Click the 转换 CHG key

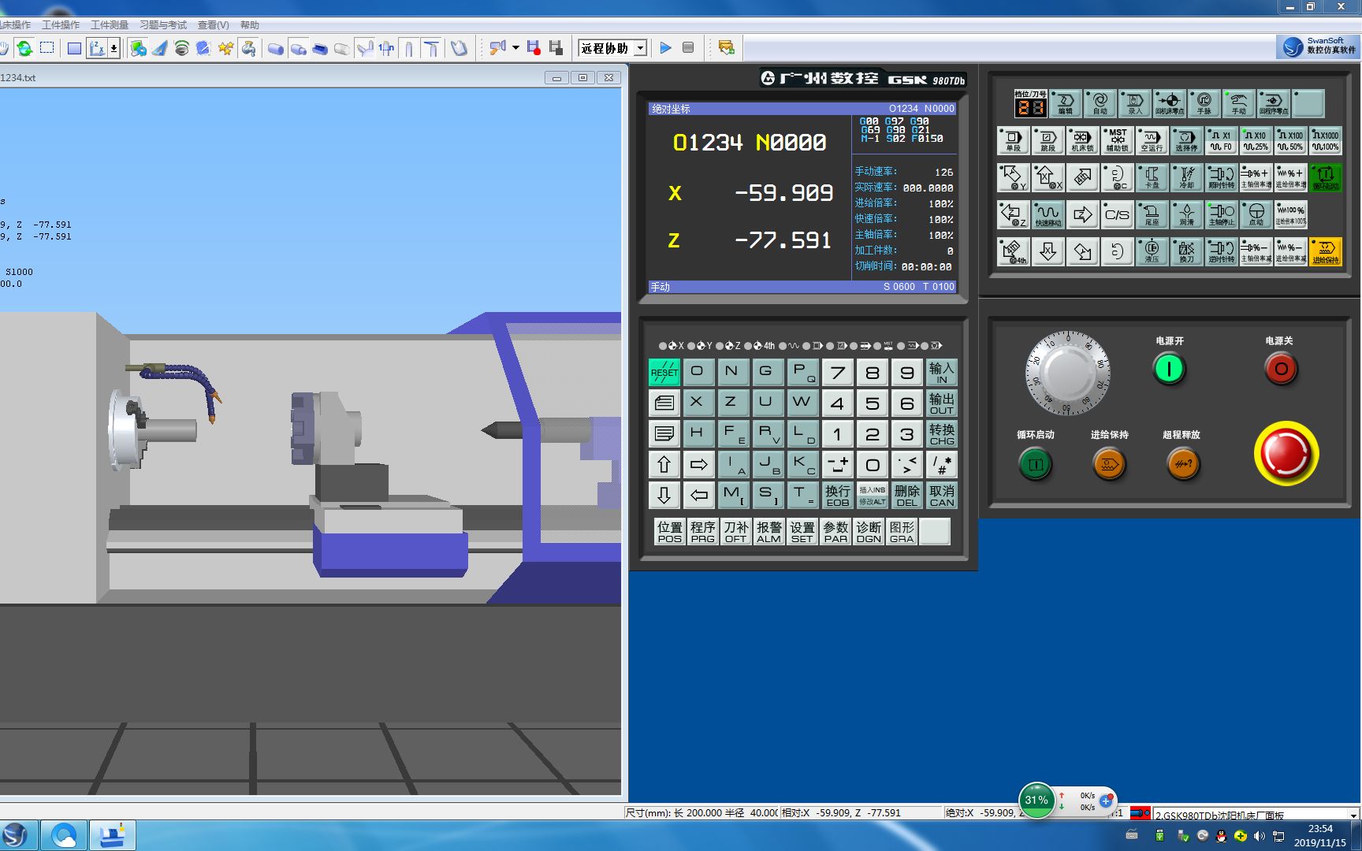tap(941, 433)
